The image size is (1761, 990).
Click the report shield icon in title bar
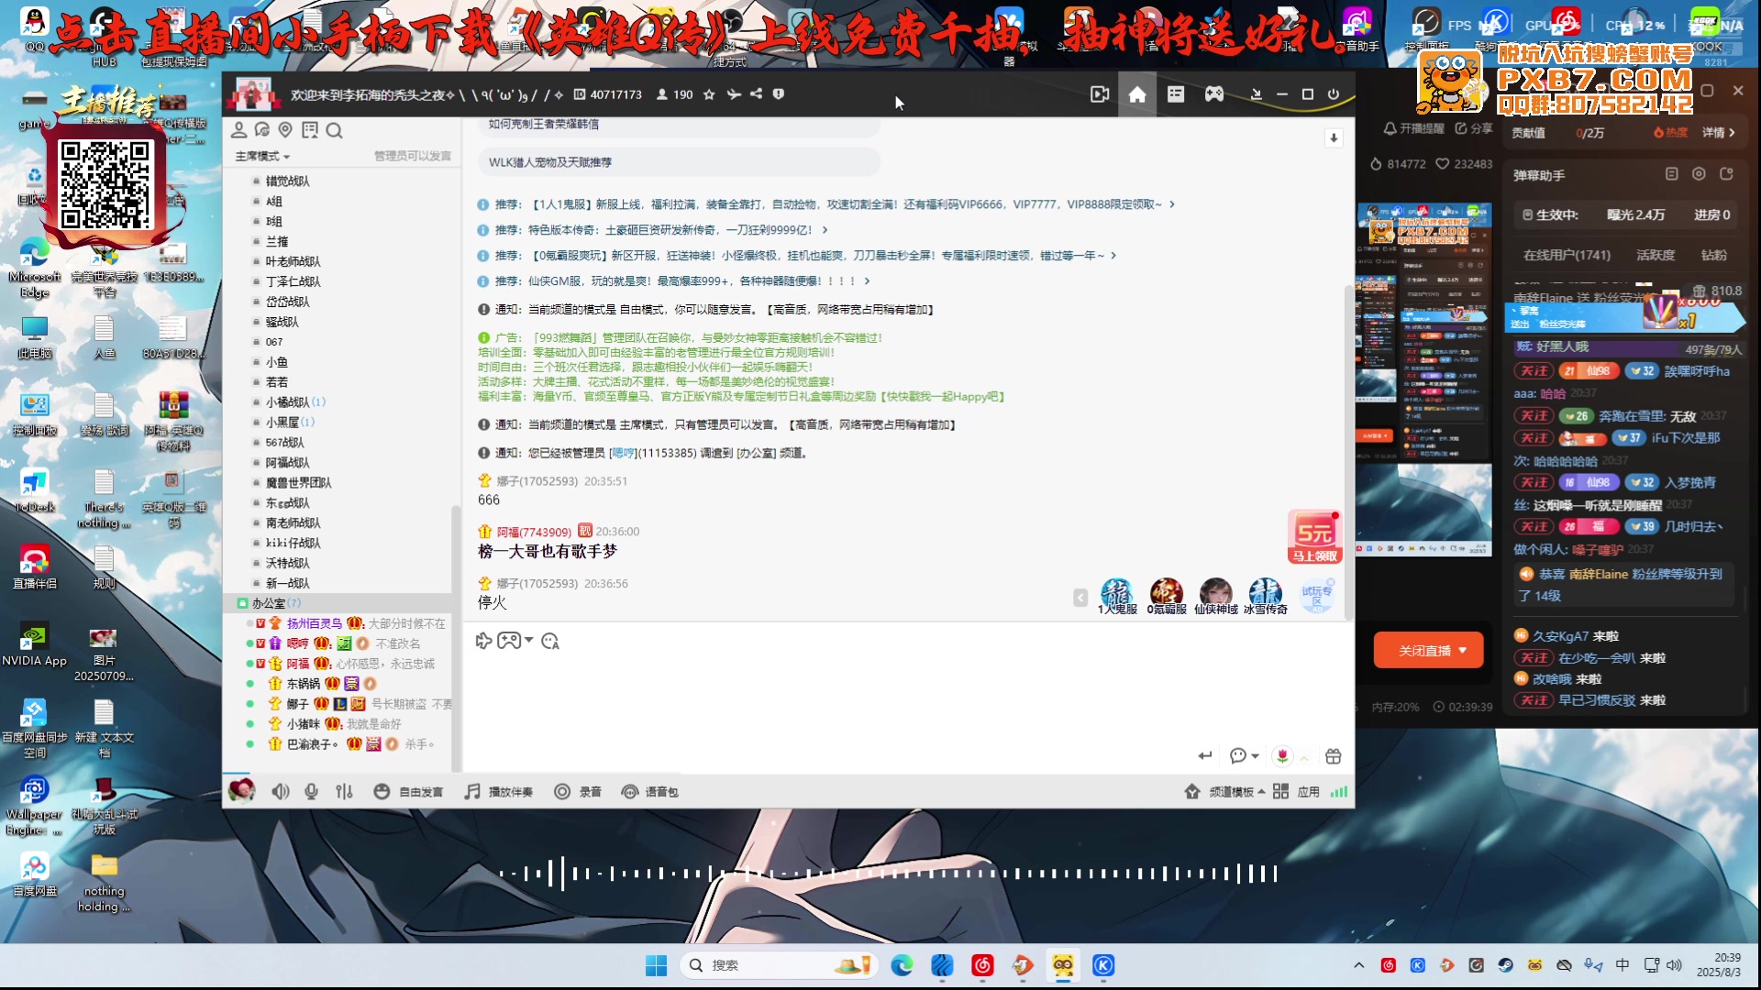pos(779,93)
